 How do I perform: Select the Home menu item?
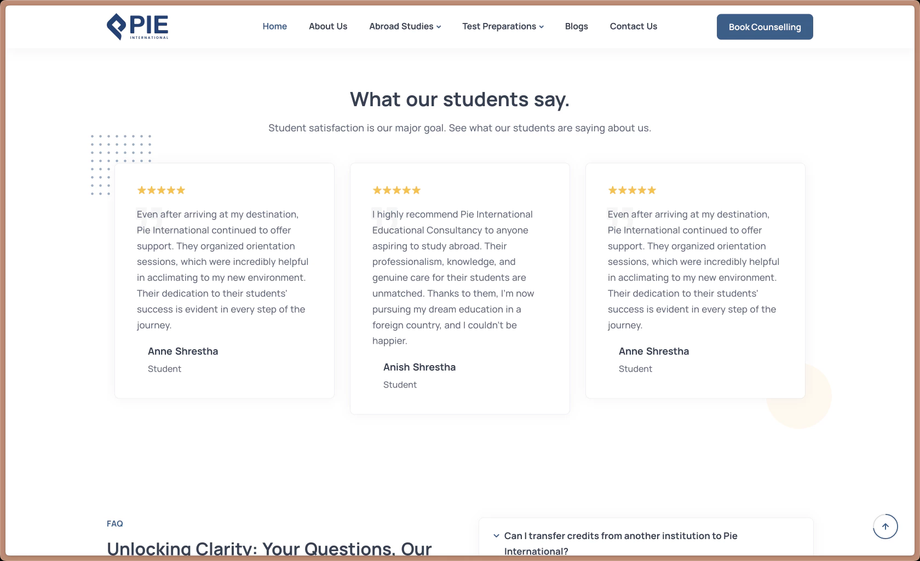(274, 26)
